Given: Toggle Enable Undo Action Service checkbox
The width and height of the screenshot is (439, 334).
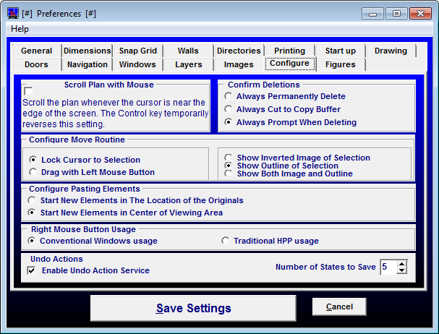Looking at the screenshot, I should tap(88, 270).
